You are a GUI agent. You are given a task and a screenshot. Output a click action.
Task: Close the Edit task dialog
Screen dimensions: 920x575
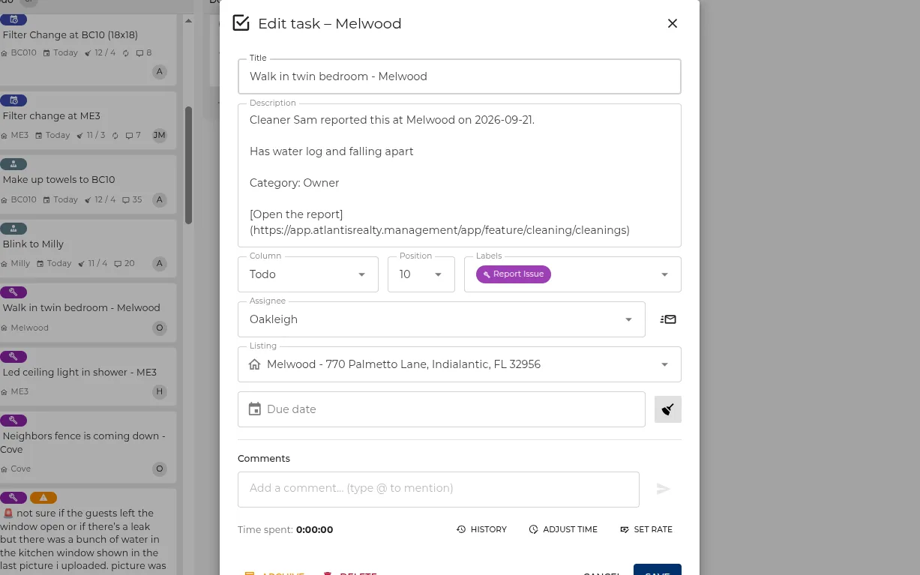(673, 23)
